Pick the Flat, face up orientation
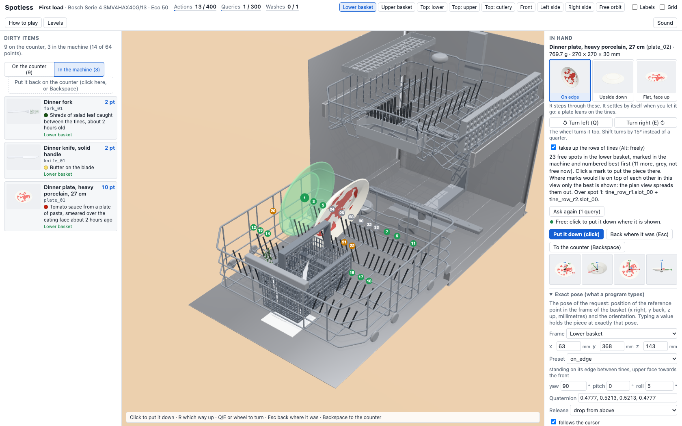The width and height of the screenshot is (682, 426). click(x=656, y=80)
